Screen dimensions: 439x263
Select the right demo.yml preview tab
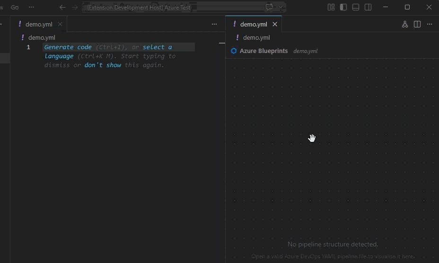254,25
